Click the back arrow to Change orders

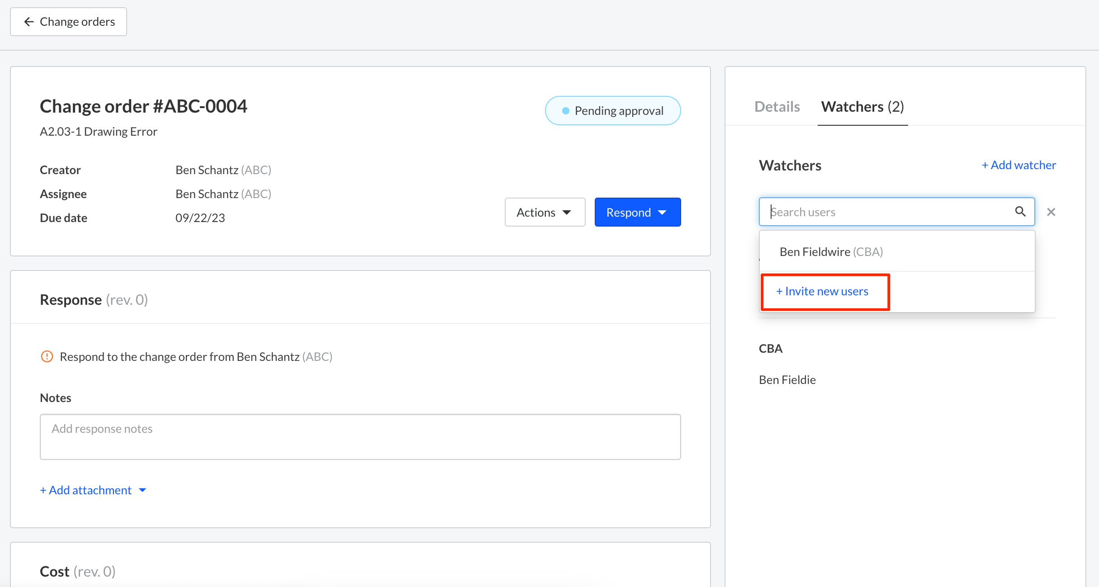pos(29,22)
